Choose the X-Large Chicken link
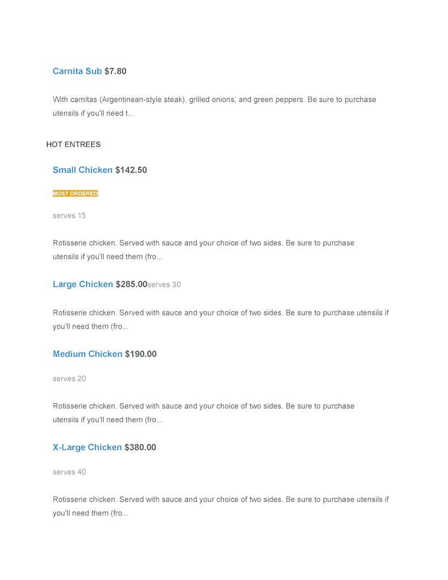Viewport: 448px width, 580px height. [x=87, y=447]
